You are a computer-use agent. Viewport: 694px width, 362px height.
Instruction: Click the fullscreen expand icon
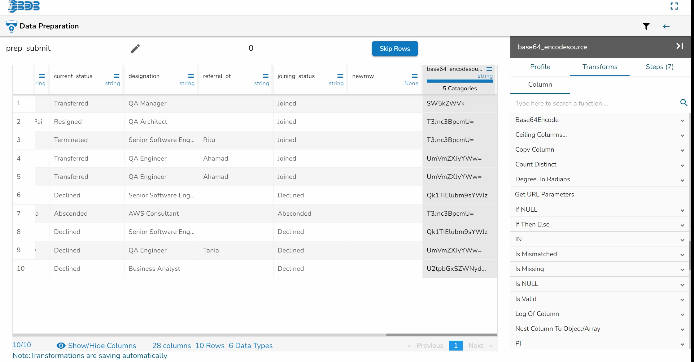tap(674, 6)
